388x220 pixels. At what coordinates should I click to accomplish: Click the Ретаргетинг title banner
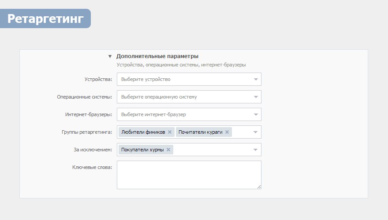coord(45,18)
